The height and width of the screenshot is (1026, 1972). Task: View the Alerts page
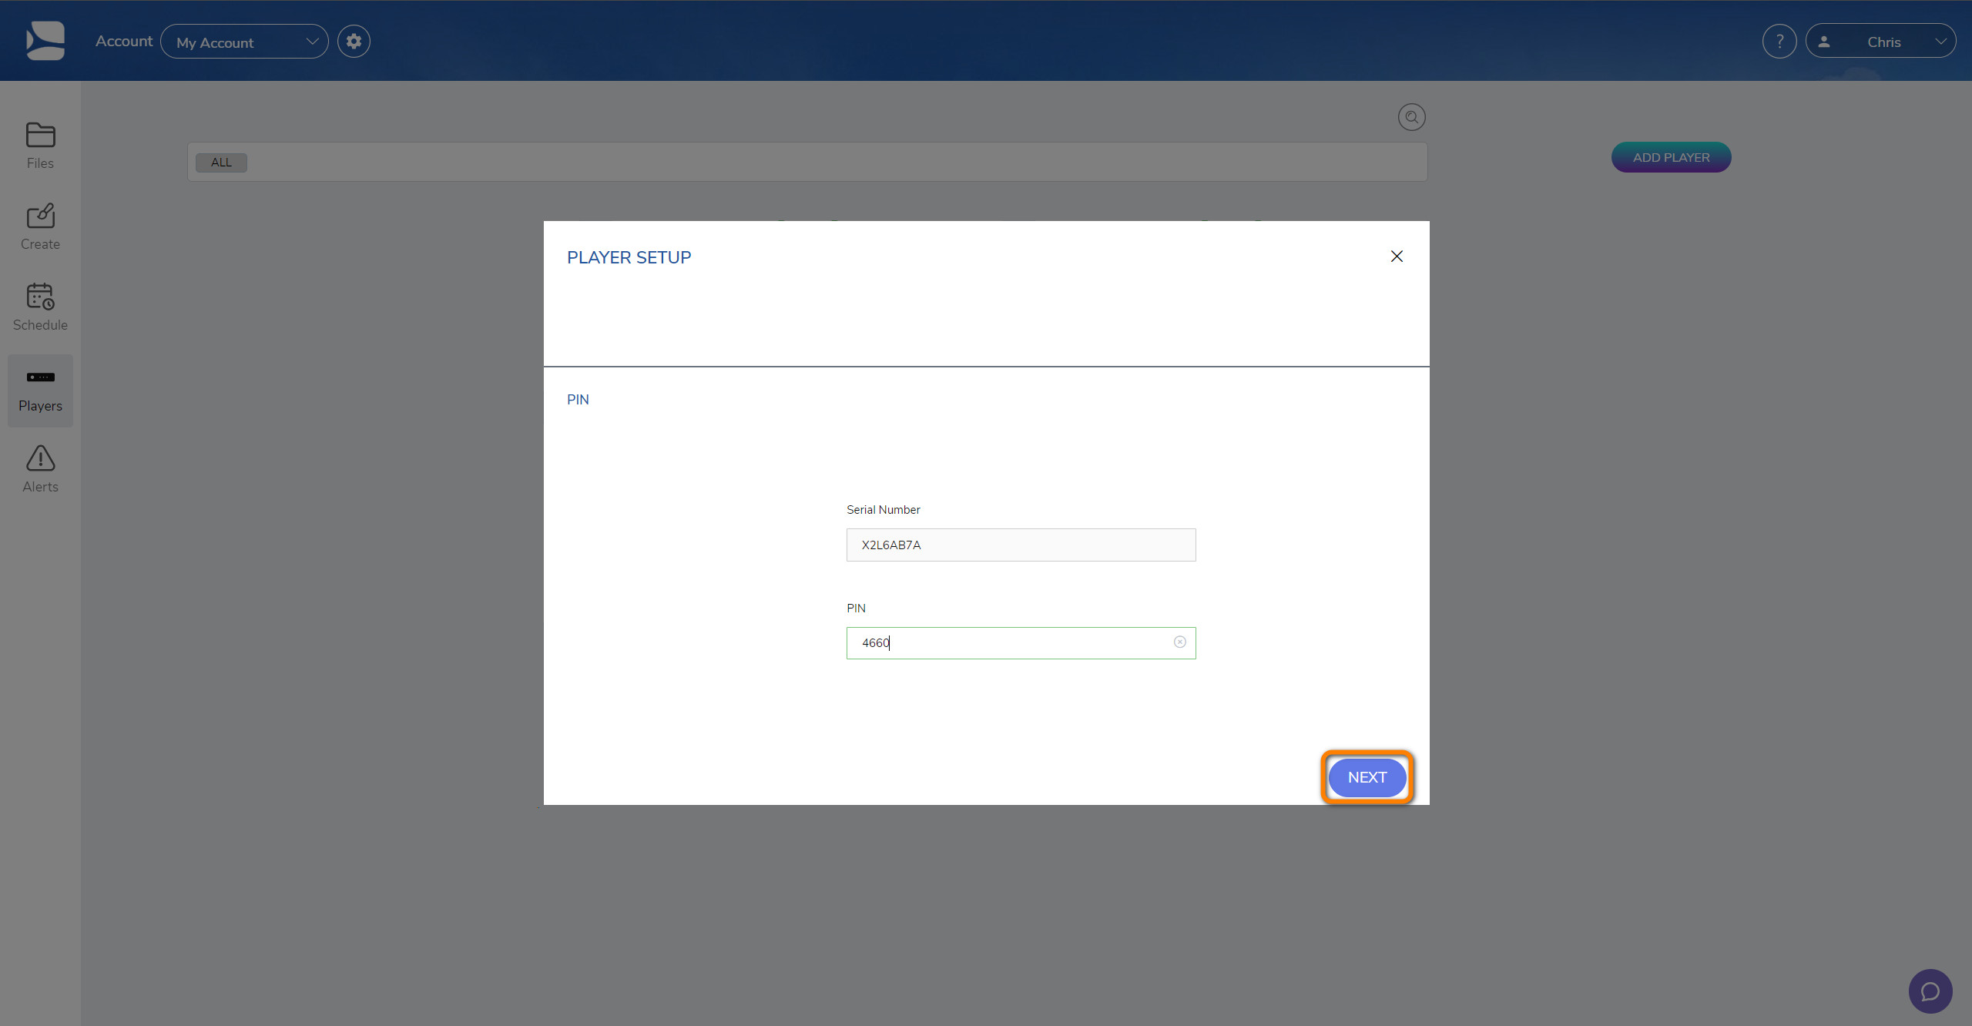(x=40, y=469)
